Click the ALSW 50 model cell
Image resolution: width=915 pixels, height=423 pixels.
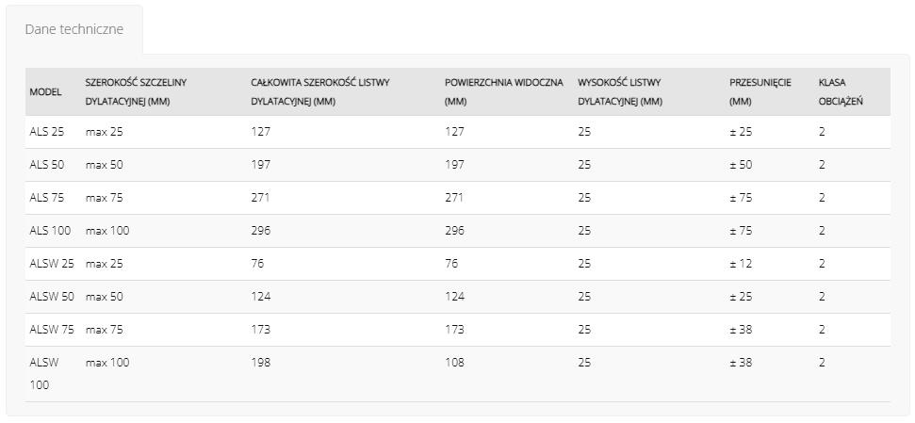pos(52,297)
